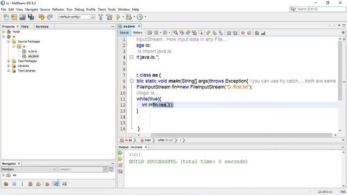347x195 pixels.
Task: Click the Profile Project toolbar icon
Action: [x=140, y=17]
